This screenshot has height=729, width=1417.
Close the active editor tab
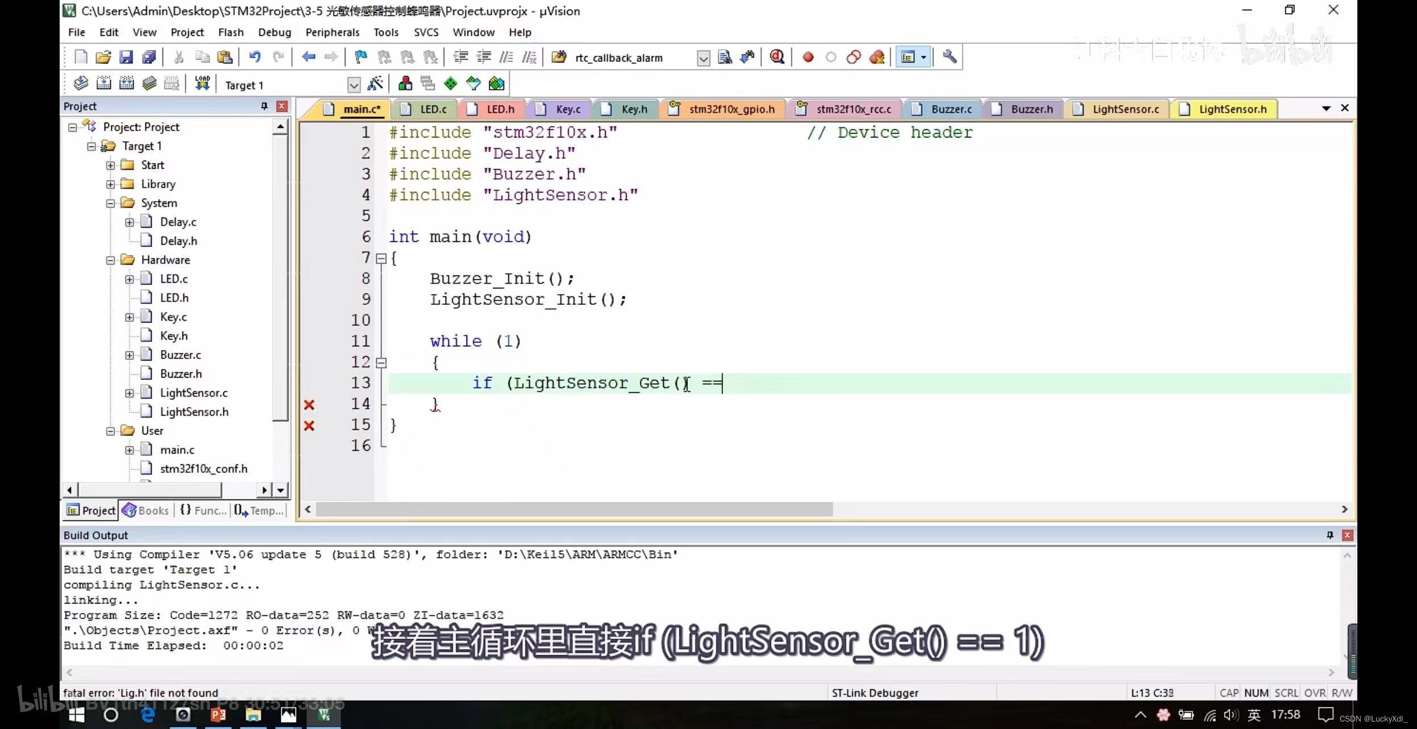pos(1345,108)
